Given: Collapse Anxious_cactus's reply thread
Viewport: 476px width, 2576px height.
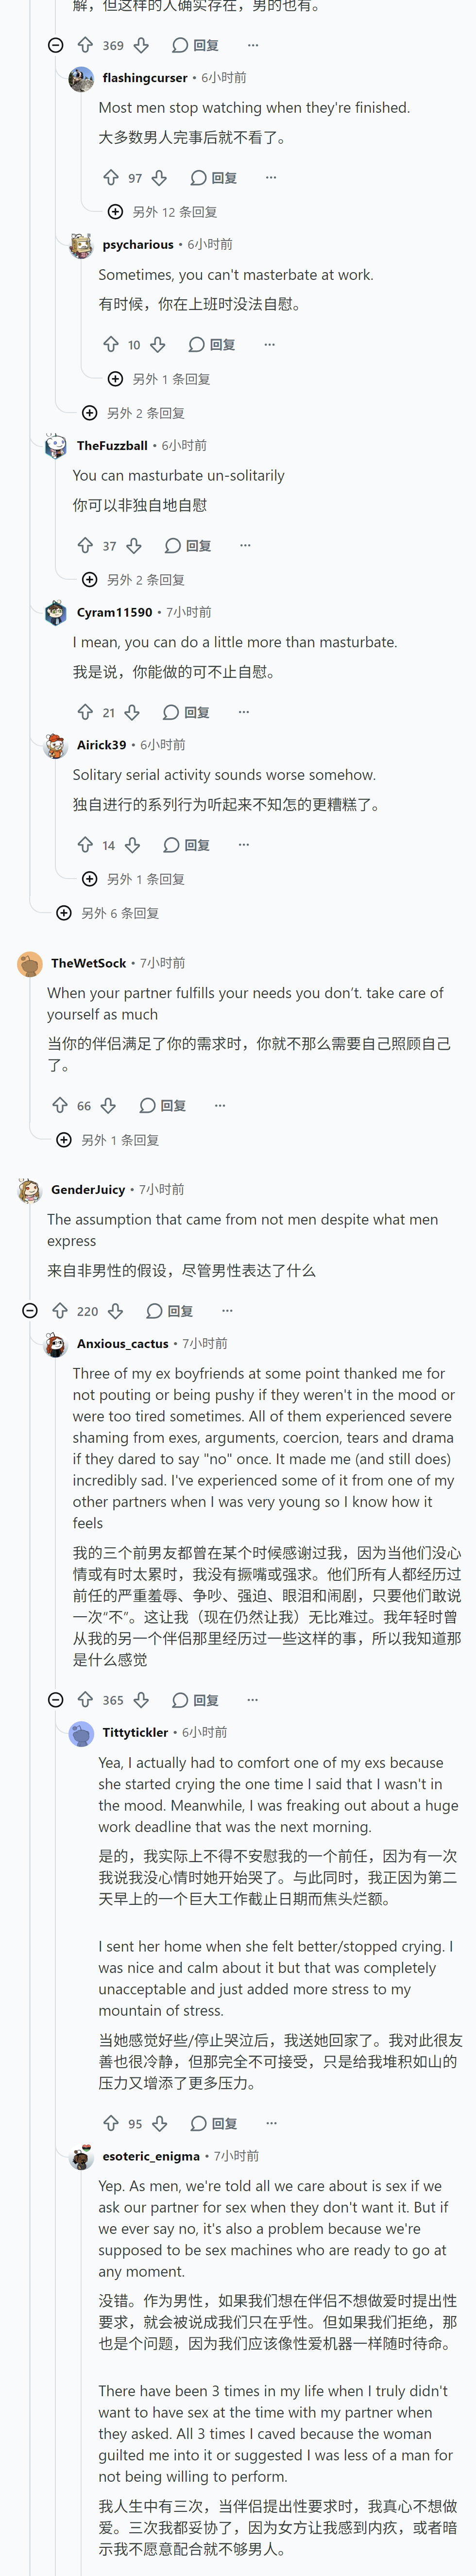Looking at the screenshot, I should 56,1700.
